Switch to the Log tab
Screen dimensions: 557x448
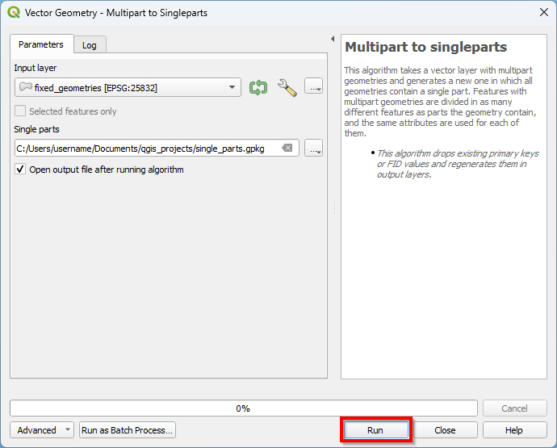pos(90,45)
